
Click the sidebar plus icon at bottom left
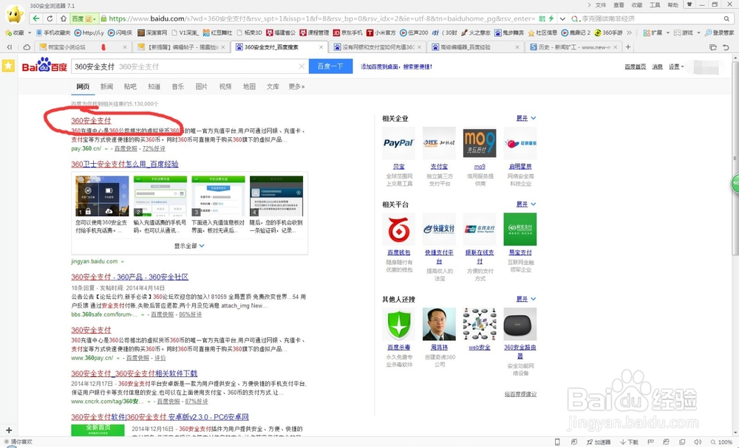point(8,430)
